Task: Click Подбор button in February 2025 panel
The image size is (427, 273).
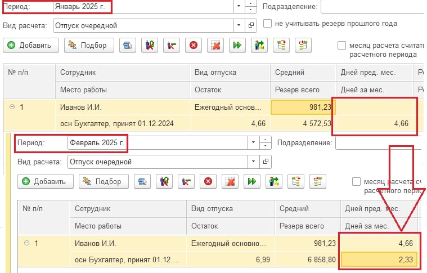Action: pos(104,181)
